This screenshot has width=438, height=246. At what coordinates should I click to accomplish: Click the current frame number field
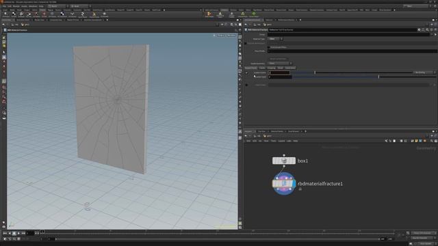(x=30, y=233)
